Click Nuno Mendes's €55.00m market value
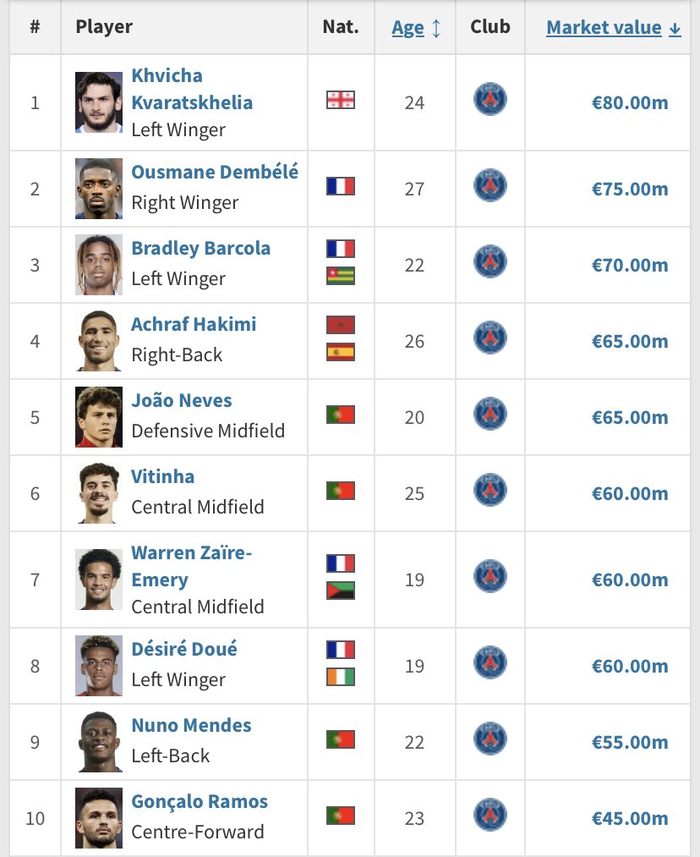This screenshot has width=700, height=857. (x=630, y=742)
